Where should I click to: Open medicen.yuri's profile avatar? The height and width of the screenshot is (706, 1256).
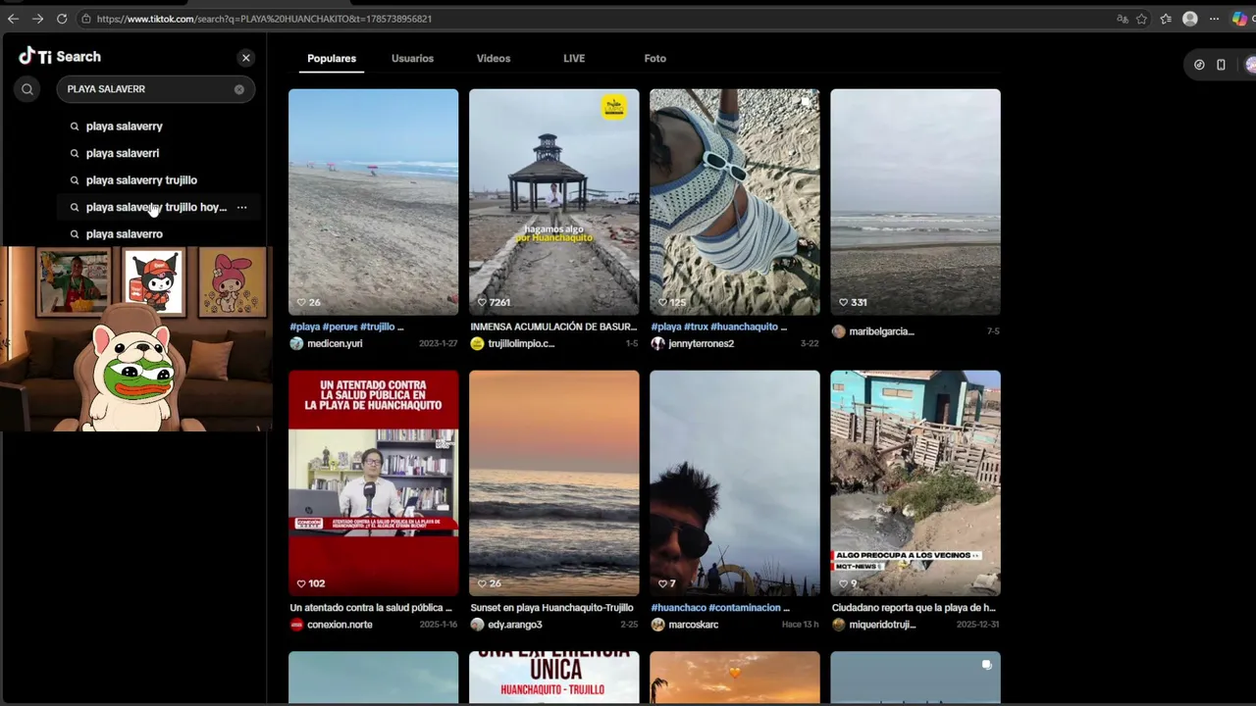point(296,343)
